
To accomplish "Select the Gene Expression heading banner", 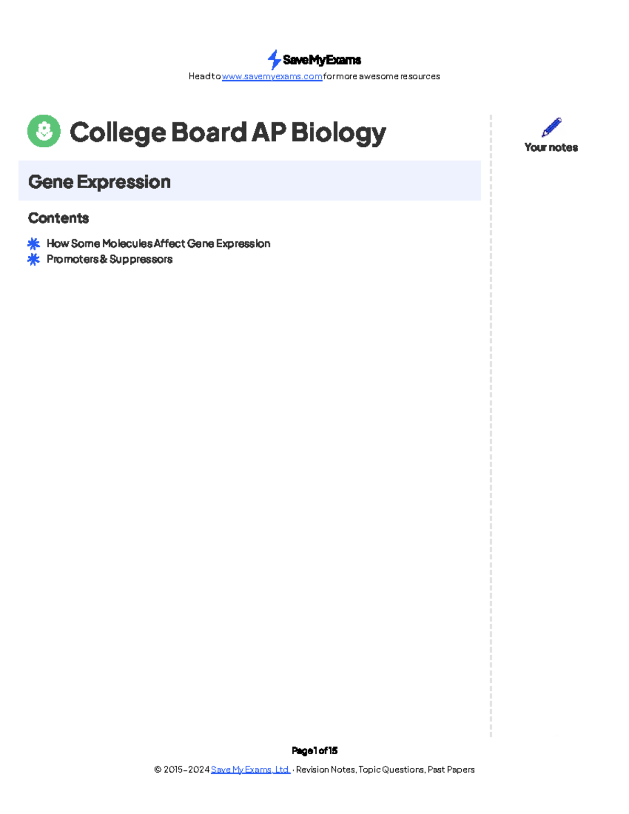I will (x=250, y=181).
